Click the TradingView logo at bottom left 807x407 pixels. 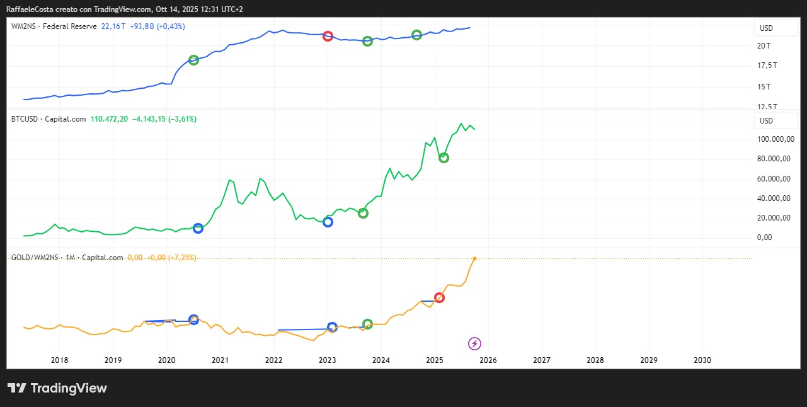coord(57,388)
